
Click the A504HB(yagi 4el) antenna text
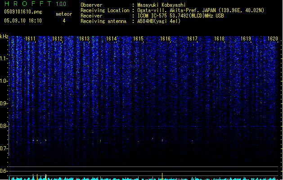pyautogui.click(x=159, y=21)
